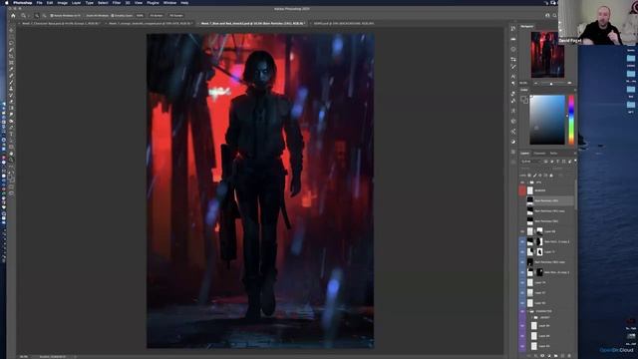Select the Crop tool

[x=11, y=56]
